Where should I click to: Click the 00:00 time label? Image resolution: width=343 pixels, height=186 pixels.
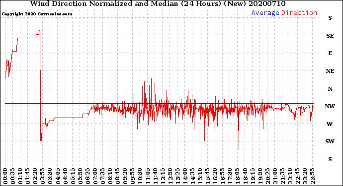click(x=5, y=176)
